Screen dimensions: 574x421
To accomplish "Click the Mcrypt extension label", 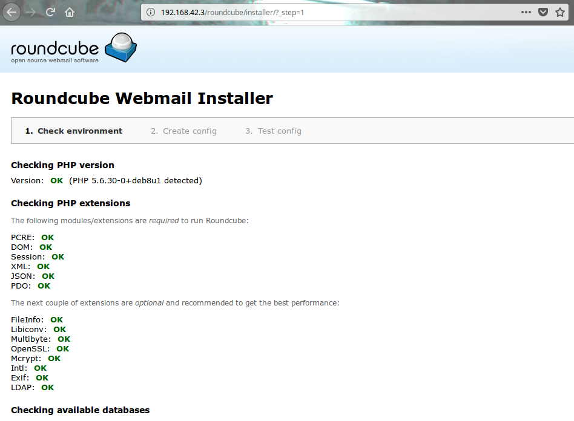I will (26, 359).
